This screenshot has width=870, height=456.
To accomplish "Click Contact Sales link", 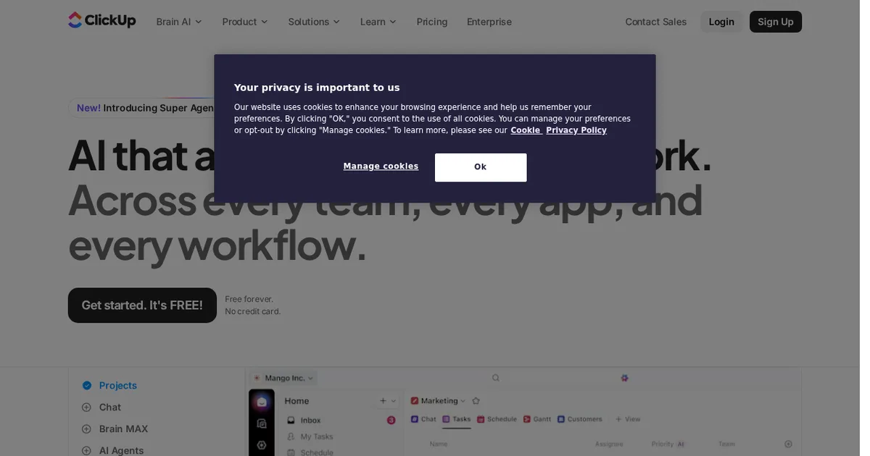I will coord(655,22).
